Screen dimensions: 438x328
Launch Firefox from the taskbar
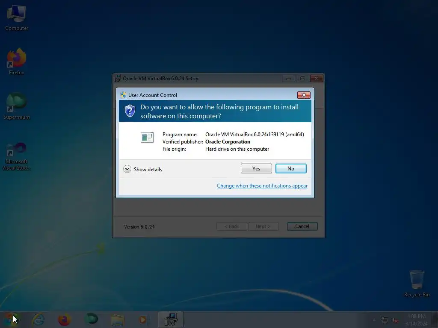(64, 319)
